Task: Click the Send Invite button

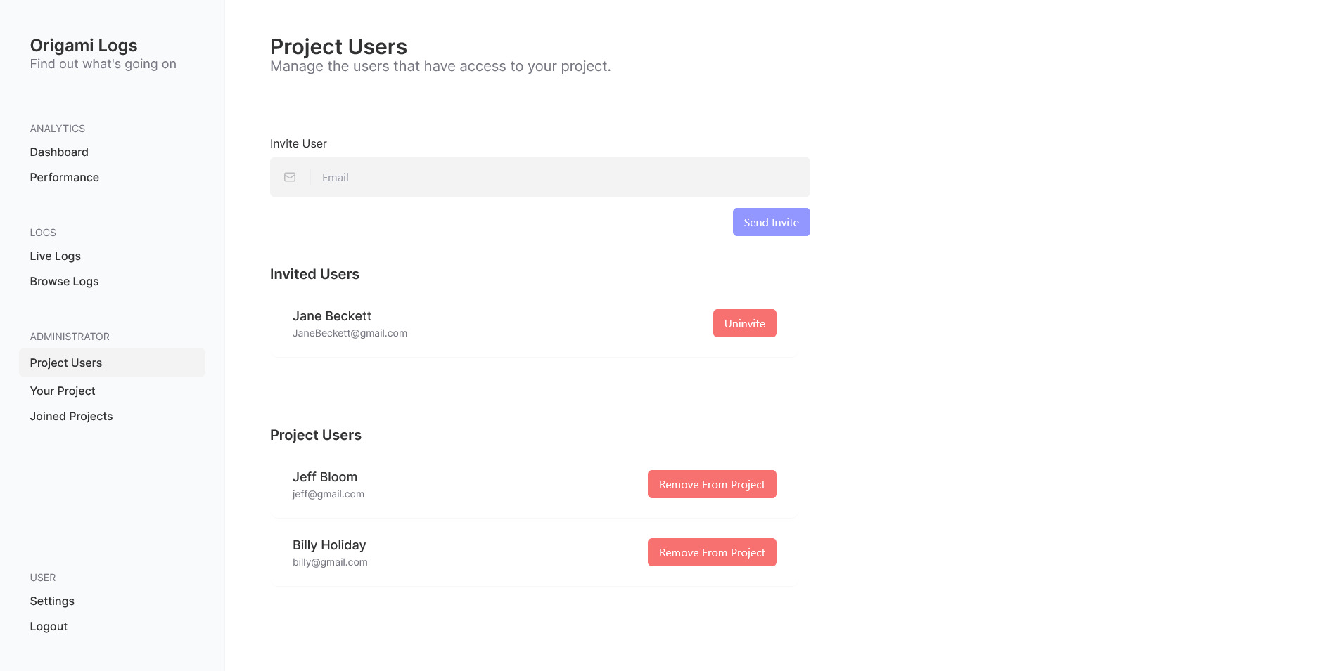Action: pos(772,222)
